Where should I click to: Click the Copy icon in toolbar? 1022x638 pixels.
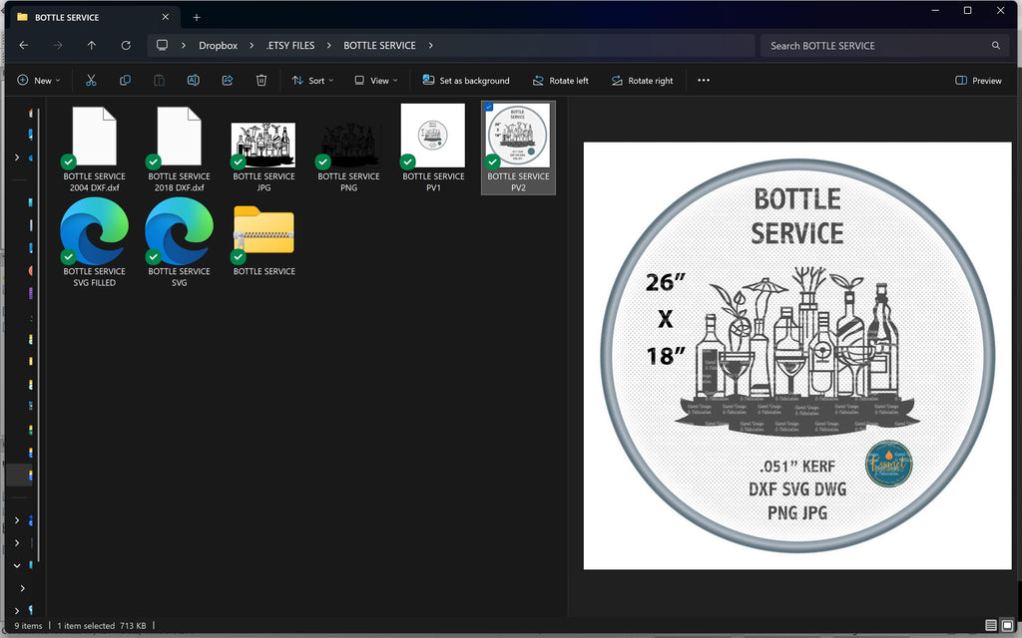tap(125, 80)
